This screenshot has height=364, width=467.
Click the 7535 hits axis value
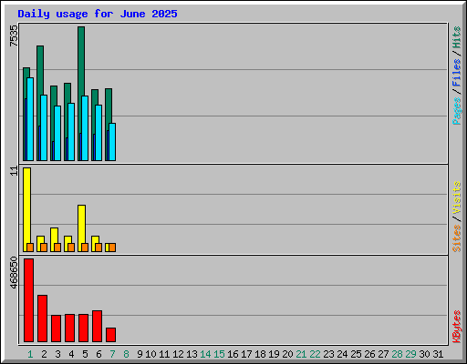(14, 35)
